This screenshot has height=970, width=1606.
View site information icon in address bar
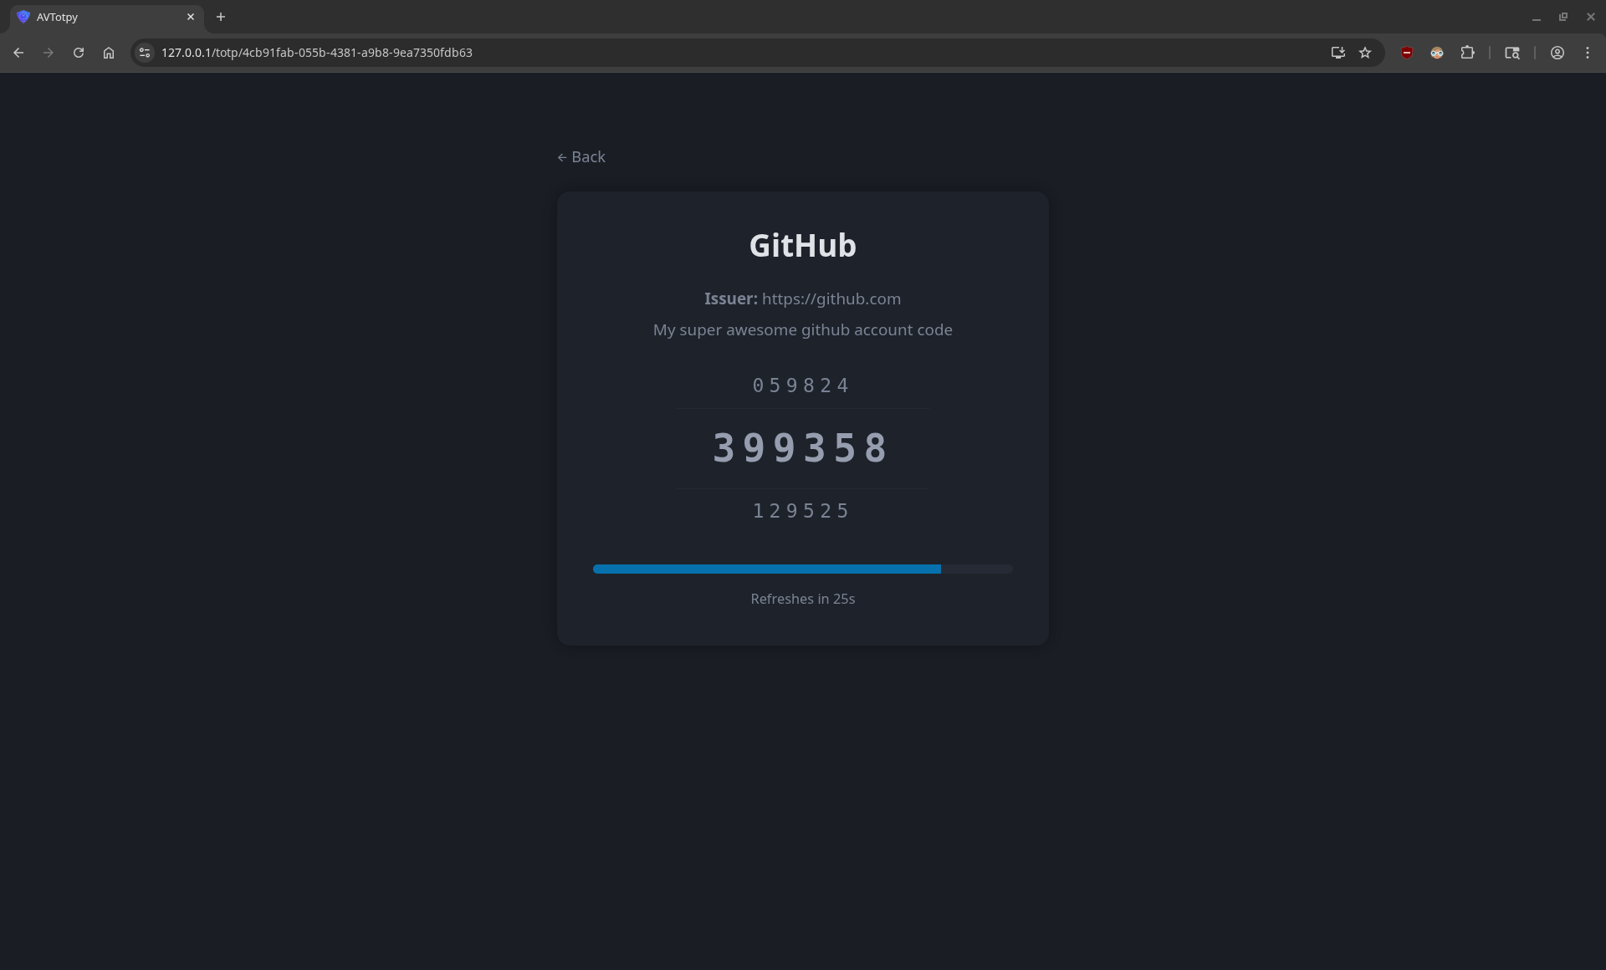pyautogui.click(x=145, y=53)
